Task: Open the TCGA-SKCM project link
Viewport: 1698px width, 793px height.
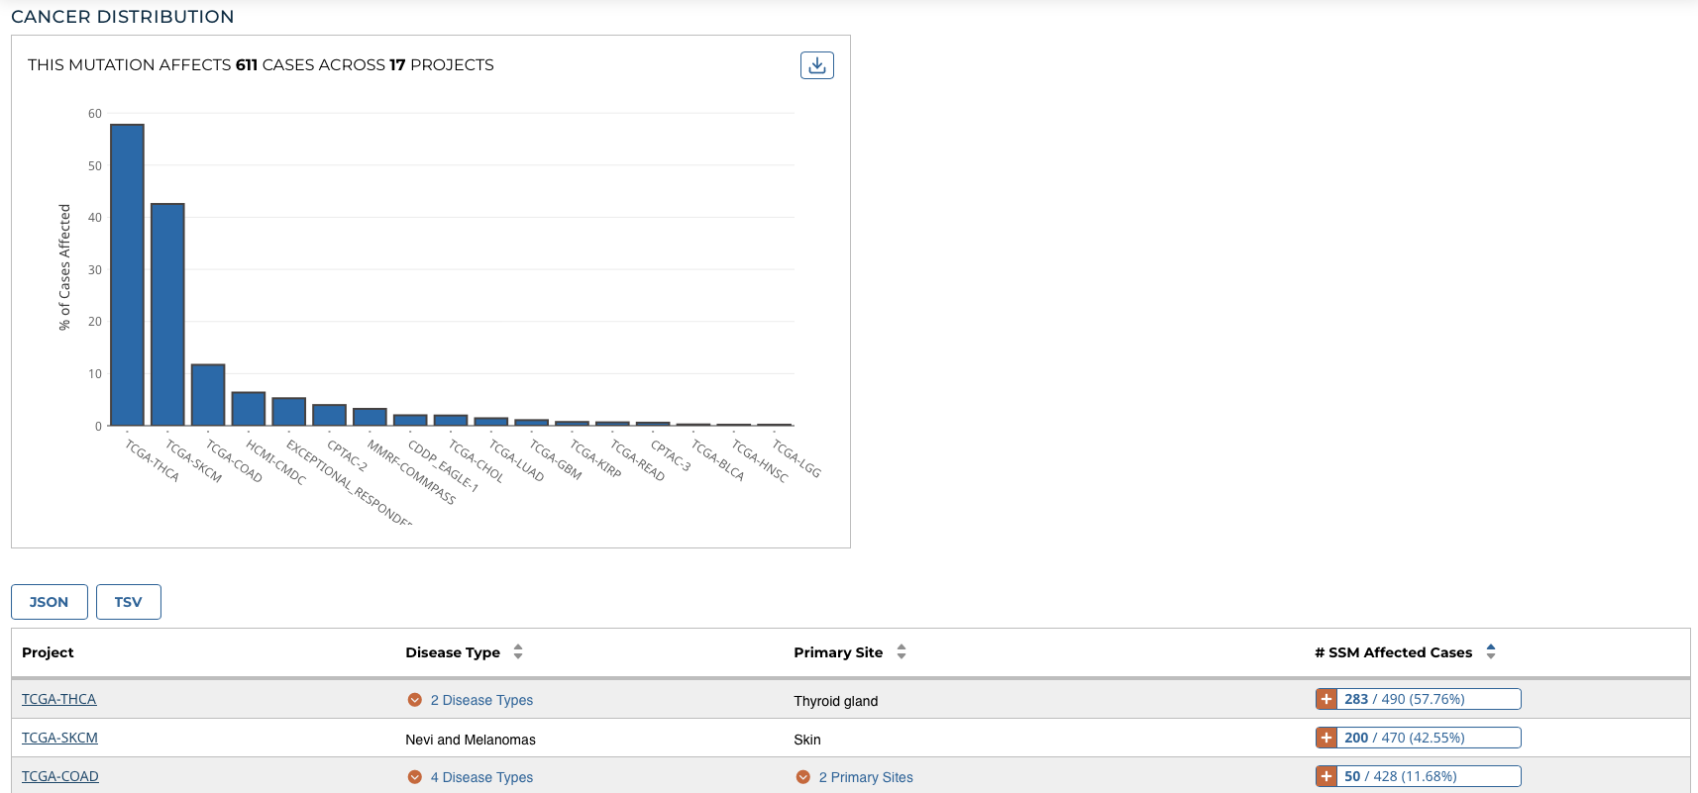Action: tap(59, 738)
